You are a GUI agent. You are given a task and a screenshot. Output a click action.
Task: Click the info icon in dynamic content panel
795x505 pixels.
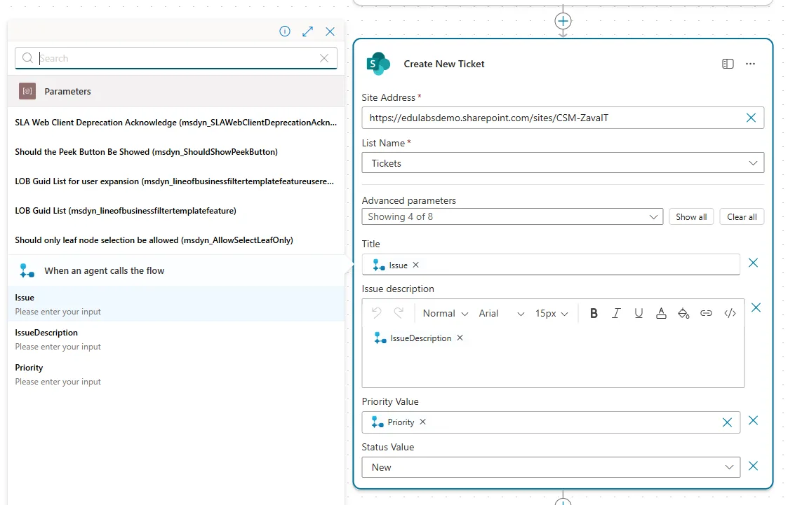coord(285,32)
